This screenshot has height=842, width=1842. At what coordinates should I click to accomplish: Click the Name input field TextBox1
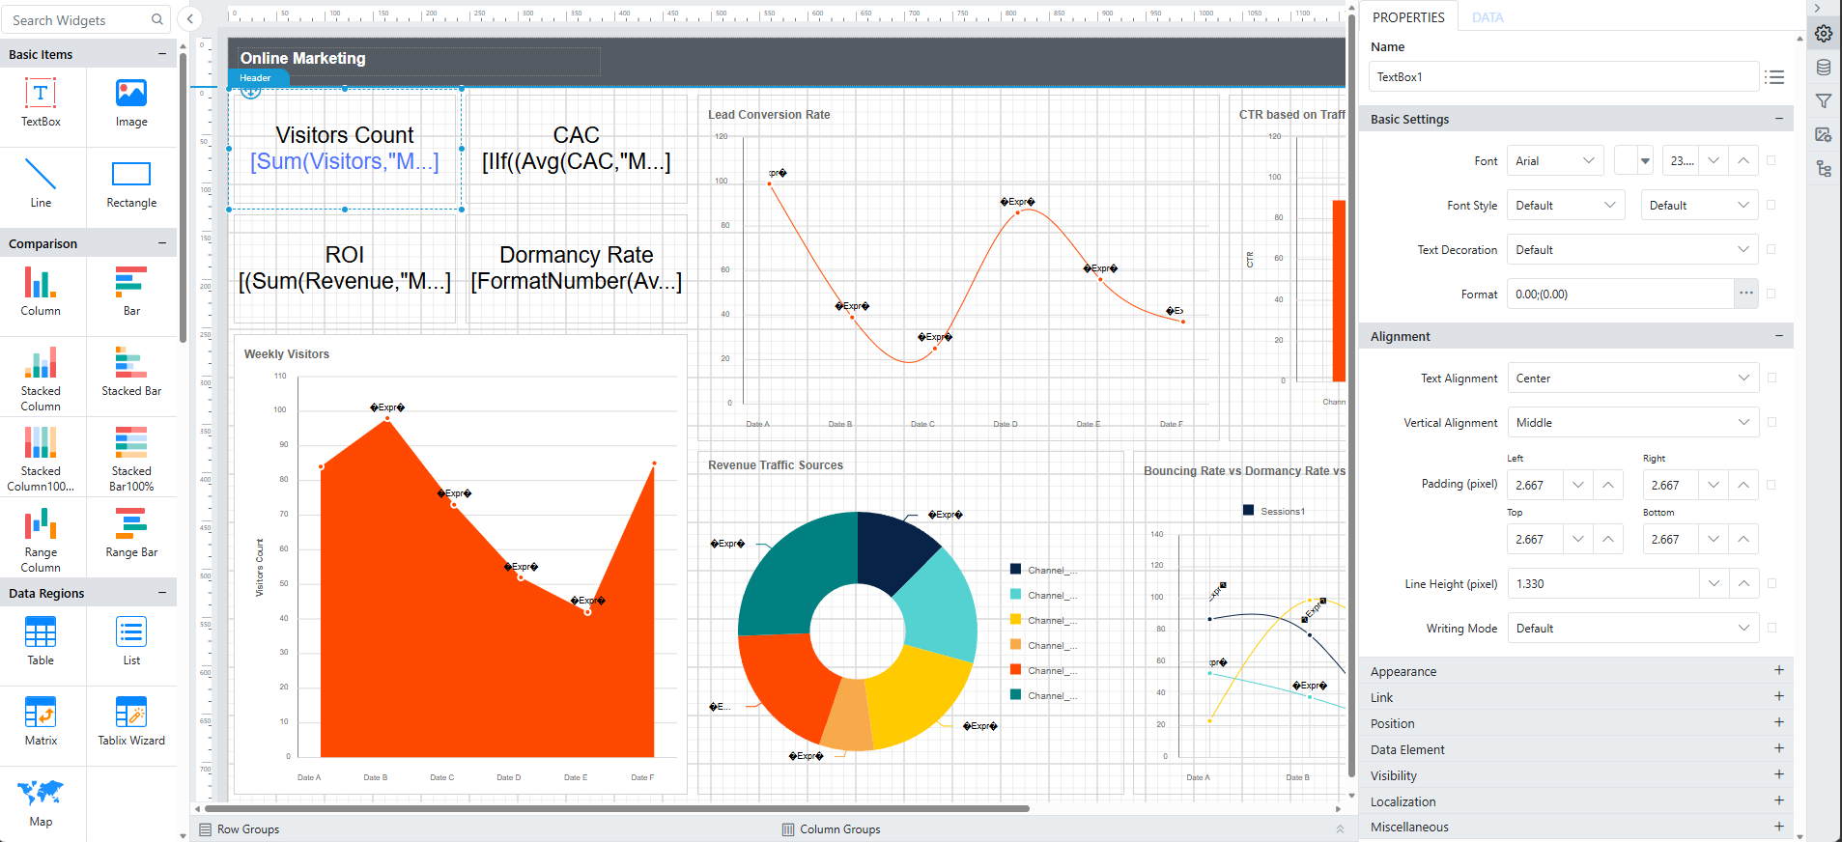(x=1563, y=76)
